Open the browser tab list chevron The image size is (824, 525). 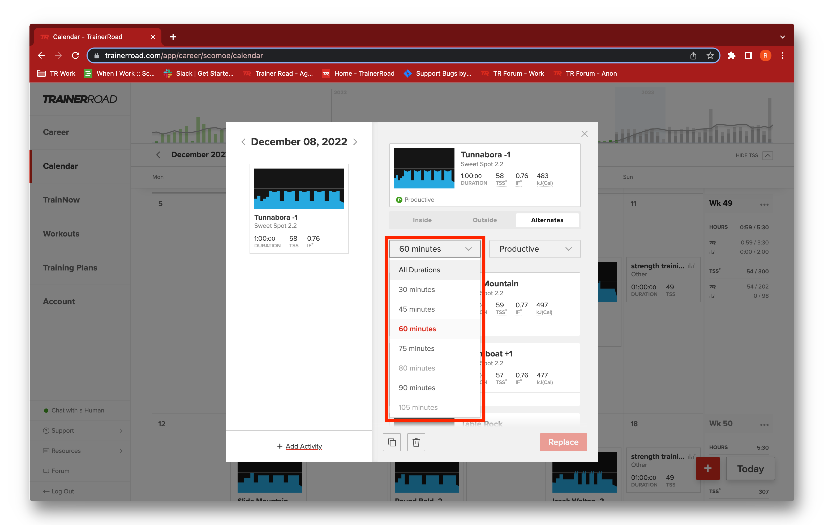(x=782, y=37)
